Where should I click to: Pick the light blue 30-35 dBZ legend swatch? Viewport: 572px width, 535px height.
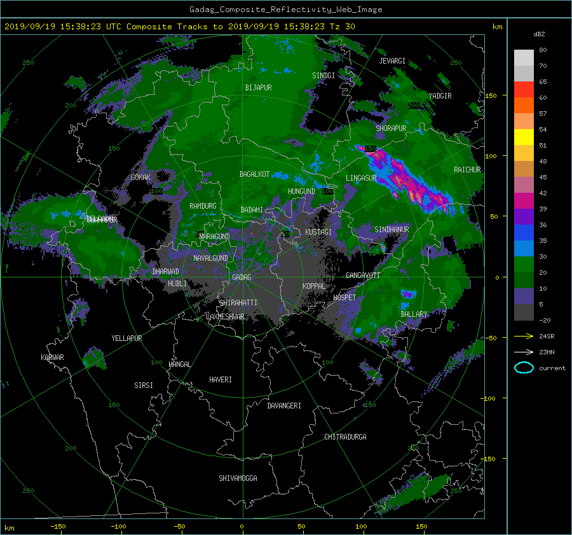pos(524,249)
